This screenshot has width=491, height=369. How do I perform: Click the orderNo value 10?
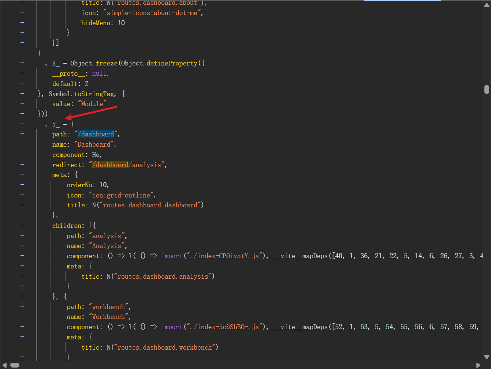(103, 185)
